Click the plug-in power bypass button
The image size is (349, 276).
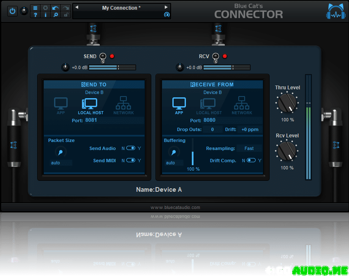click(13, 11)
